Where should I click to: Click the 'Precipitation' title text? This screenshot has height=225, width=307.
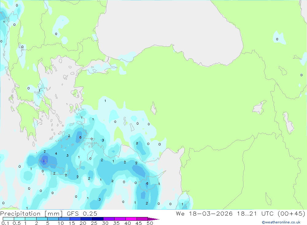coord(20,214)
